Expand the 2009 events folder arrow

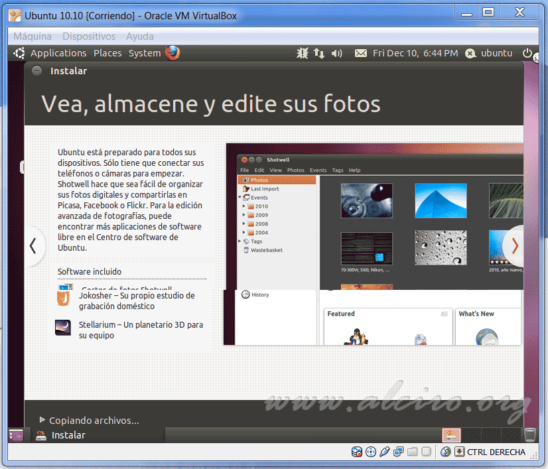[x=243, y=215]
